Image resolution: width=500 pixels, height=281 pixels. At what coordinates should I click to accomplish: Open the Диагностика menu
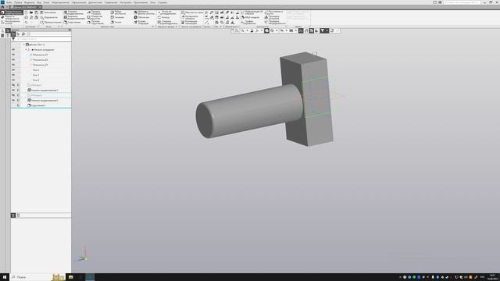click(95, 2)
